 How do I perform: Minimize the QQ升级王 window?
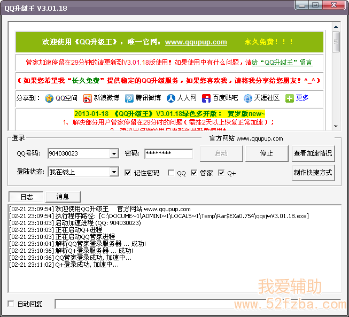(302, 5)
